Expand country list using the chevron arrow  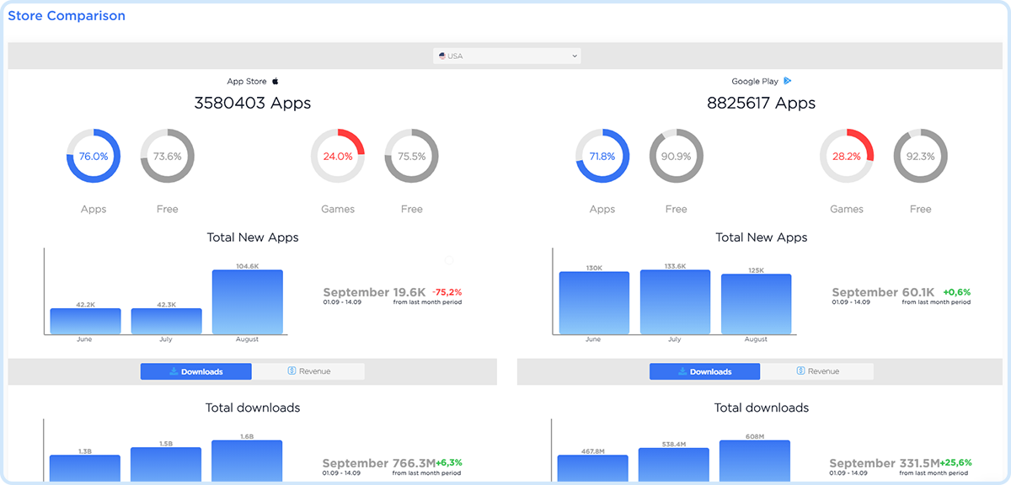pyautogui.click(x=575, y=56)
